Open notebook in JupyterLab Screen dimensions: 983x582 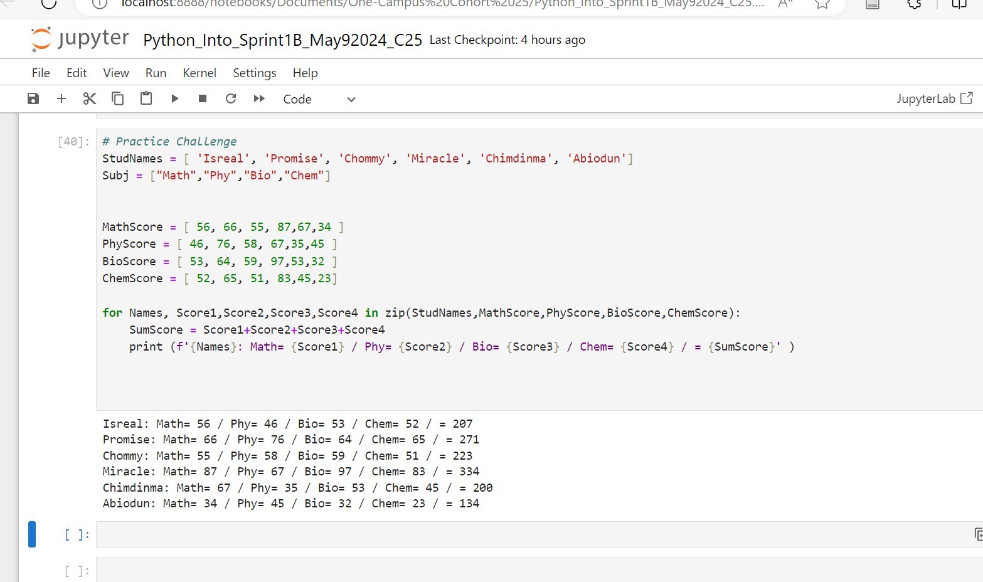pos(935,98)
